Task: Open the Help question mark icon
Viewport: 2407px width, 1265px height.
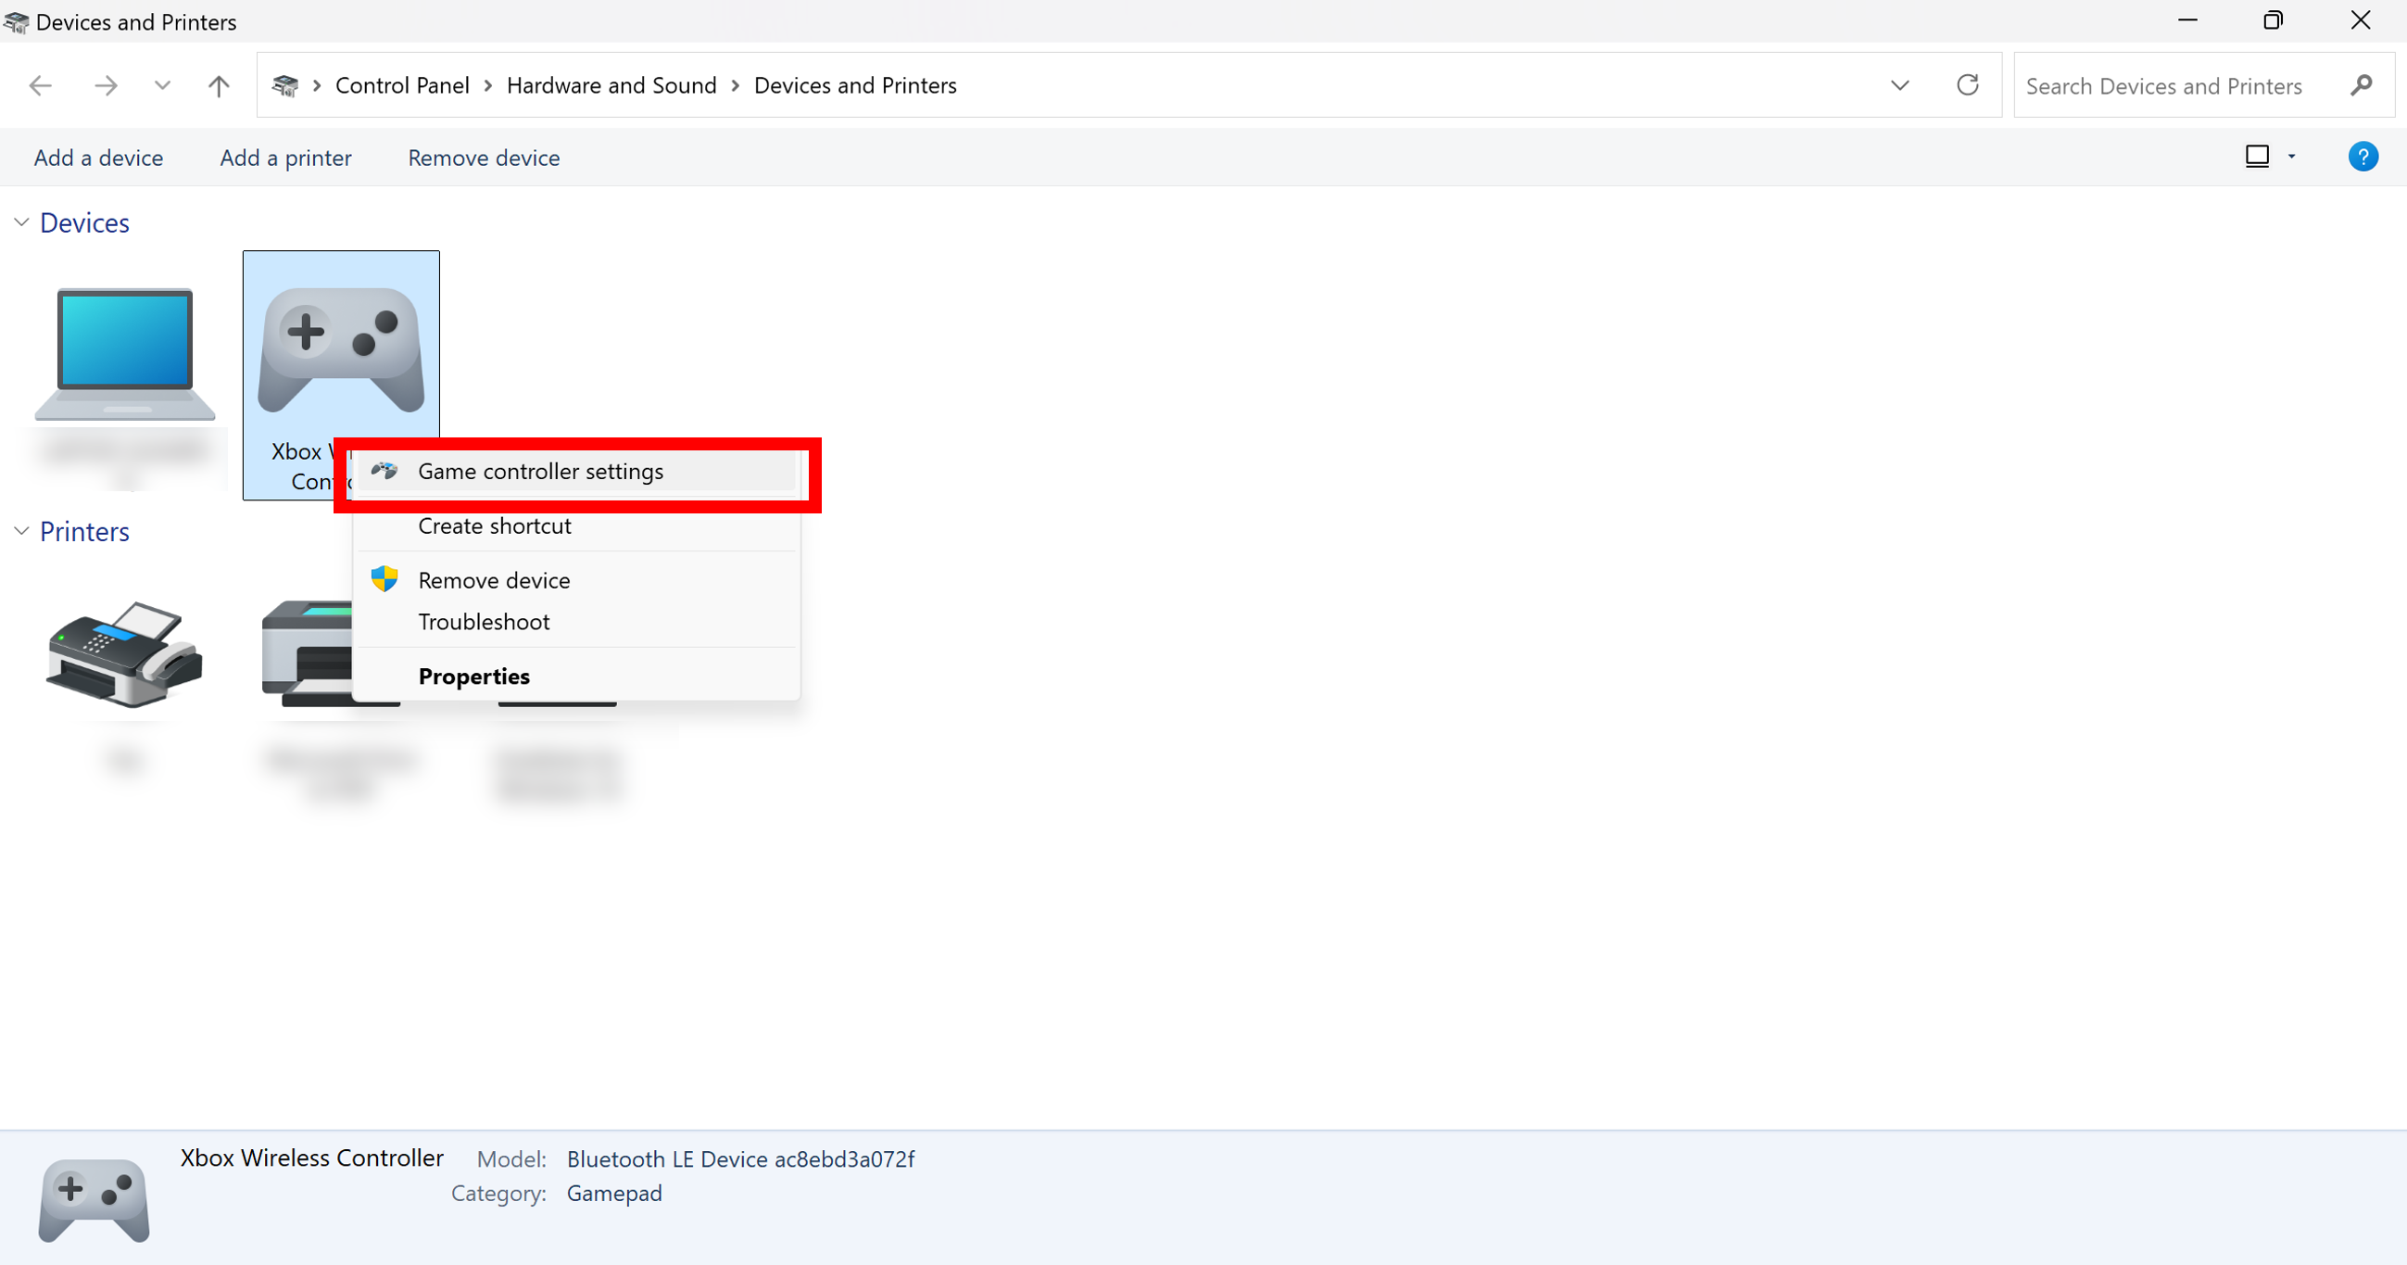Action: pyautogui.click(x=2363, y=157)
